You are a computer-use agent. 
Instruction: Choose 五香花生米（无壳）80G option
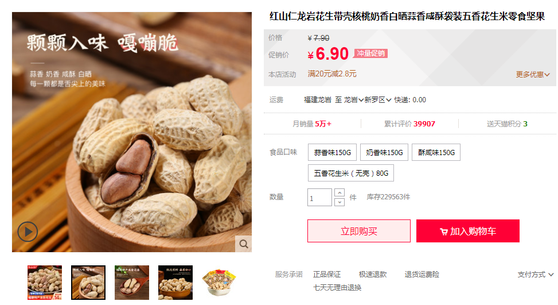click(x=351, y=173)
